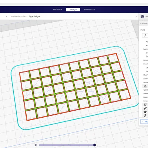The image size is (148, 148).
Task: Click the Paramètres panel header
Action: point(144,24)
